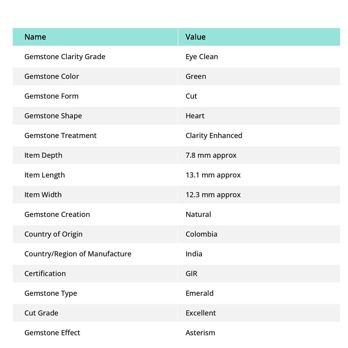The width and height of the screenshot is (348, 348).
Task: Click the GIR certification value
Action: click(x=191, y=273)
